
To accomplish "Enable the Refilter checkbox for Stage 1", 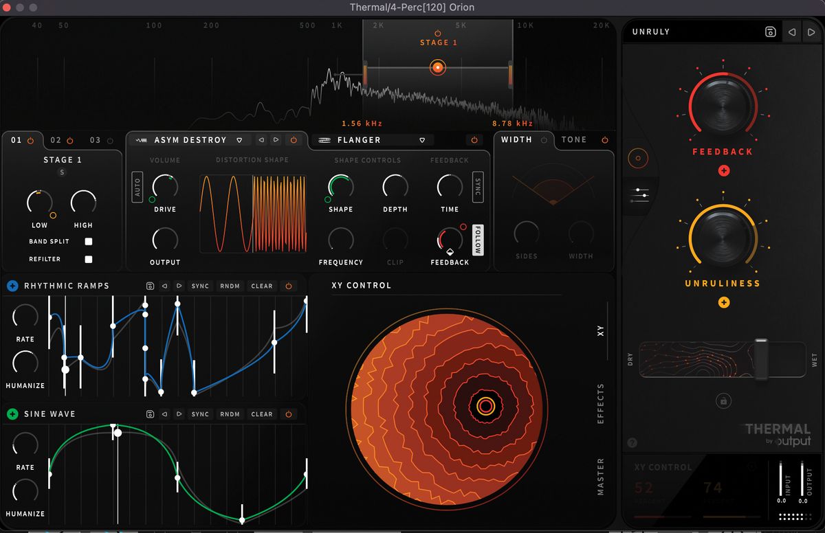I will (x=88, y=260).
